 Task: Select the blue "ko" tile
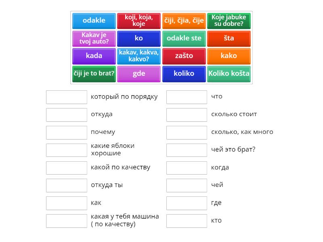point(139,38)
